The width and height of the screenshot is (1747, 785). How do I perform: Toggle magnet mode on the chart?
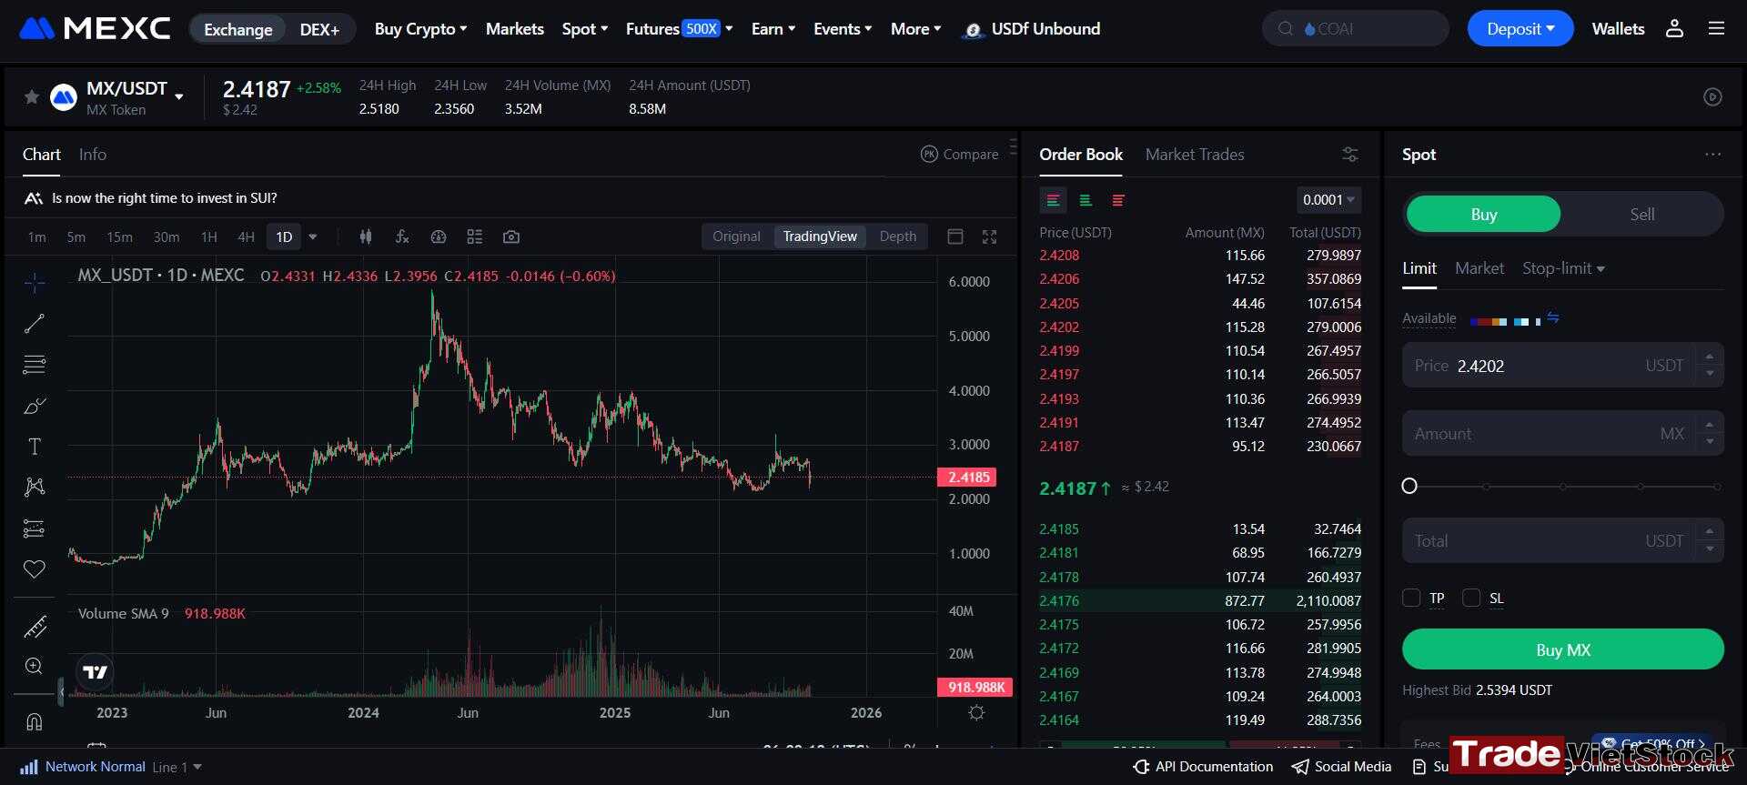(x=35, y=722)
